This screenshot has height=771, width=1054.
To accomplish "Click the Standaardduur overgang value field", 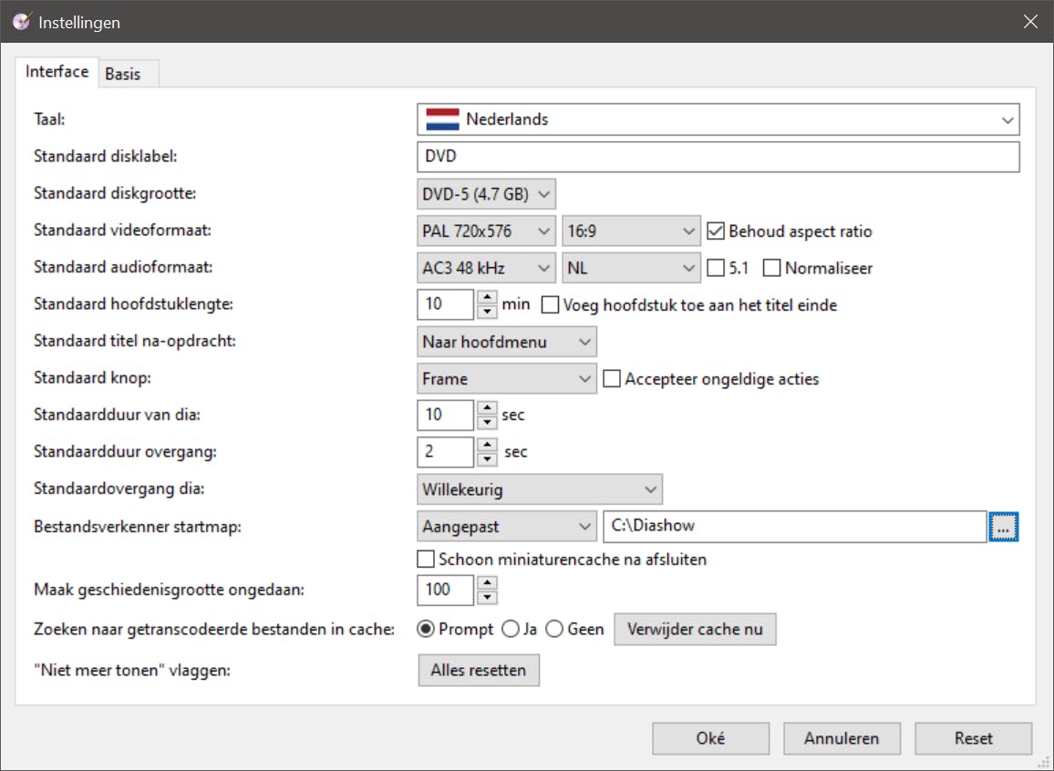I will tap(446, 452).
